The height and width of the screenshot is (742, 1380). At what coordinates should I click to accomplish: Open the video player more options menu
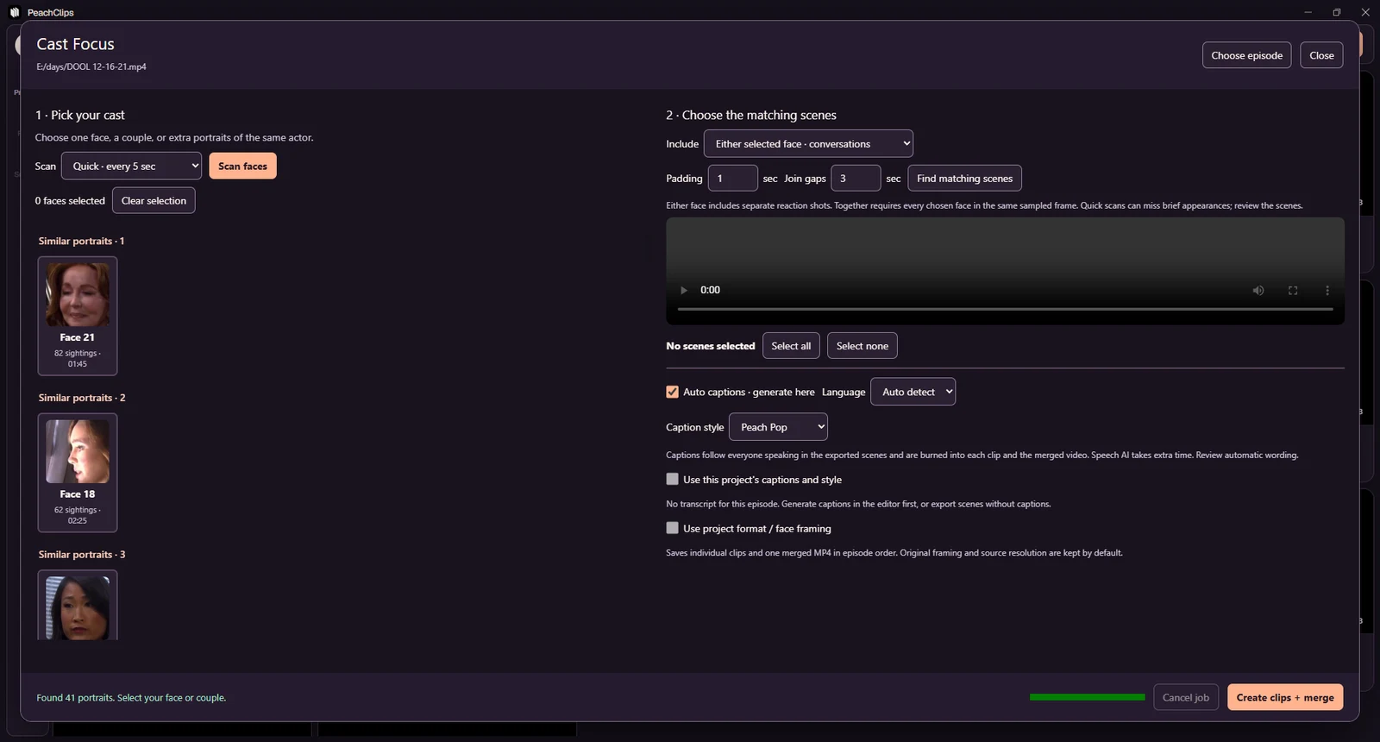point(1327,291)
